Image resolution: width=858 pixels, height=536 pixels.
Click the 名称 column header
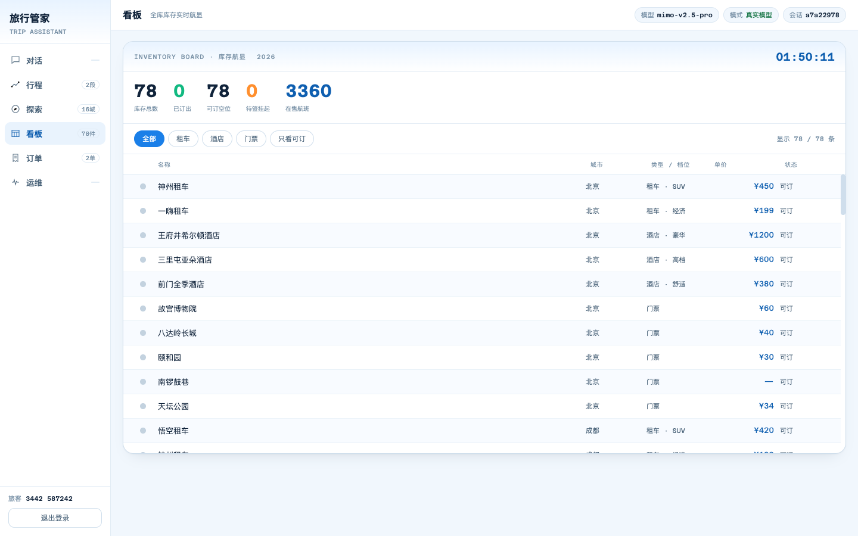pos(164,164)
